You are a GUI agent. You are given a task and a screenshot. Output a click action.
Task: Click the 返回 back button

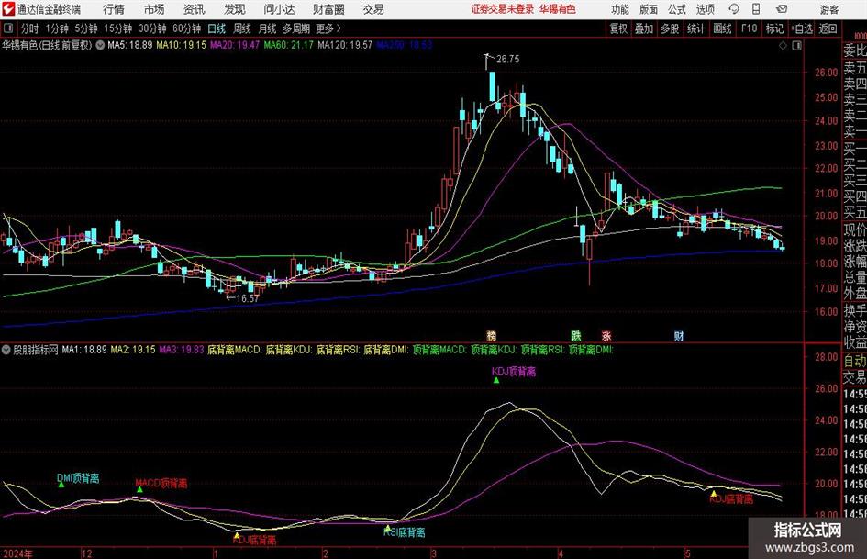pos(828,28)
